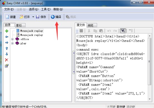The width and height of the screenshot is (154, 108).
Task: Click the copy icon in source editor
Action: coord(95,31)
